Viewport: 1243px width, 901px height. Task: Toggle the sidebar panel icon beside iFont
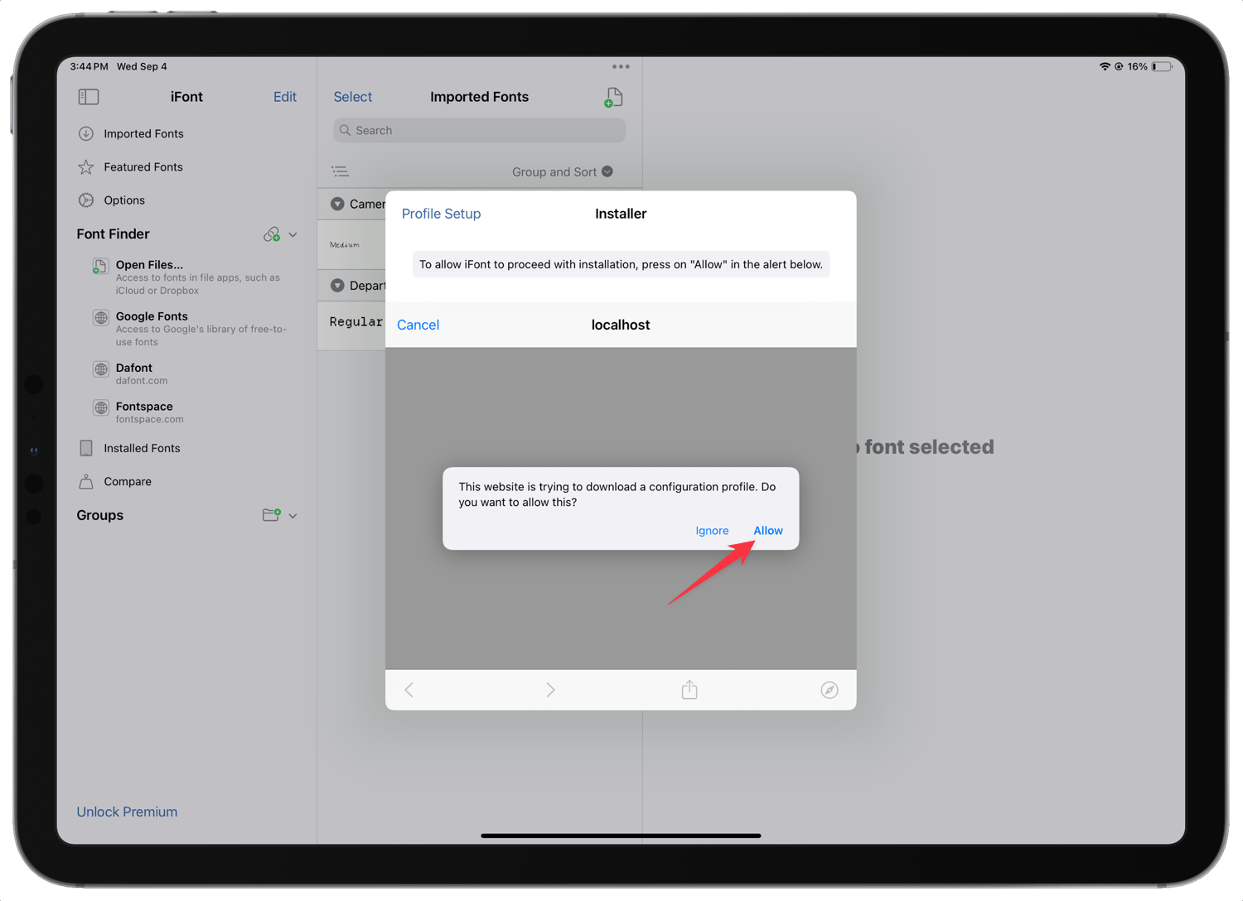click(88, 97)
